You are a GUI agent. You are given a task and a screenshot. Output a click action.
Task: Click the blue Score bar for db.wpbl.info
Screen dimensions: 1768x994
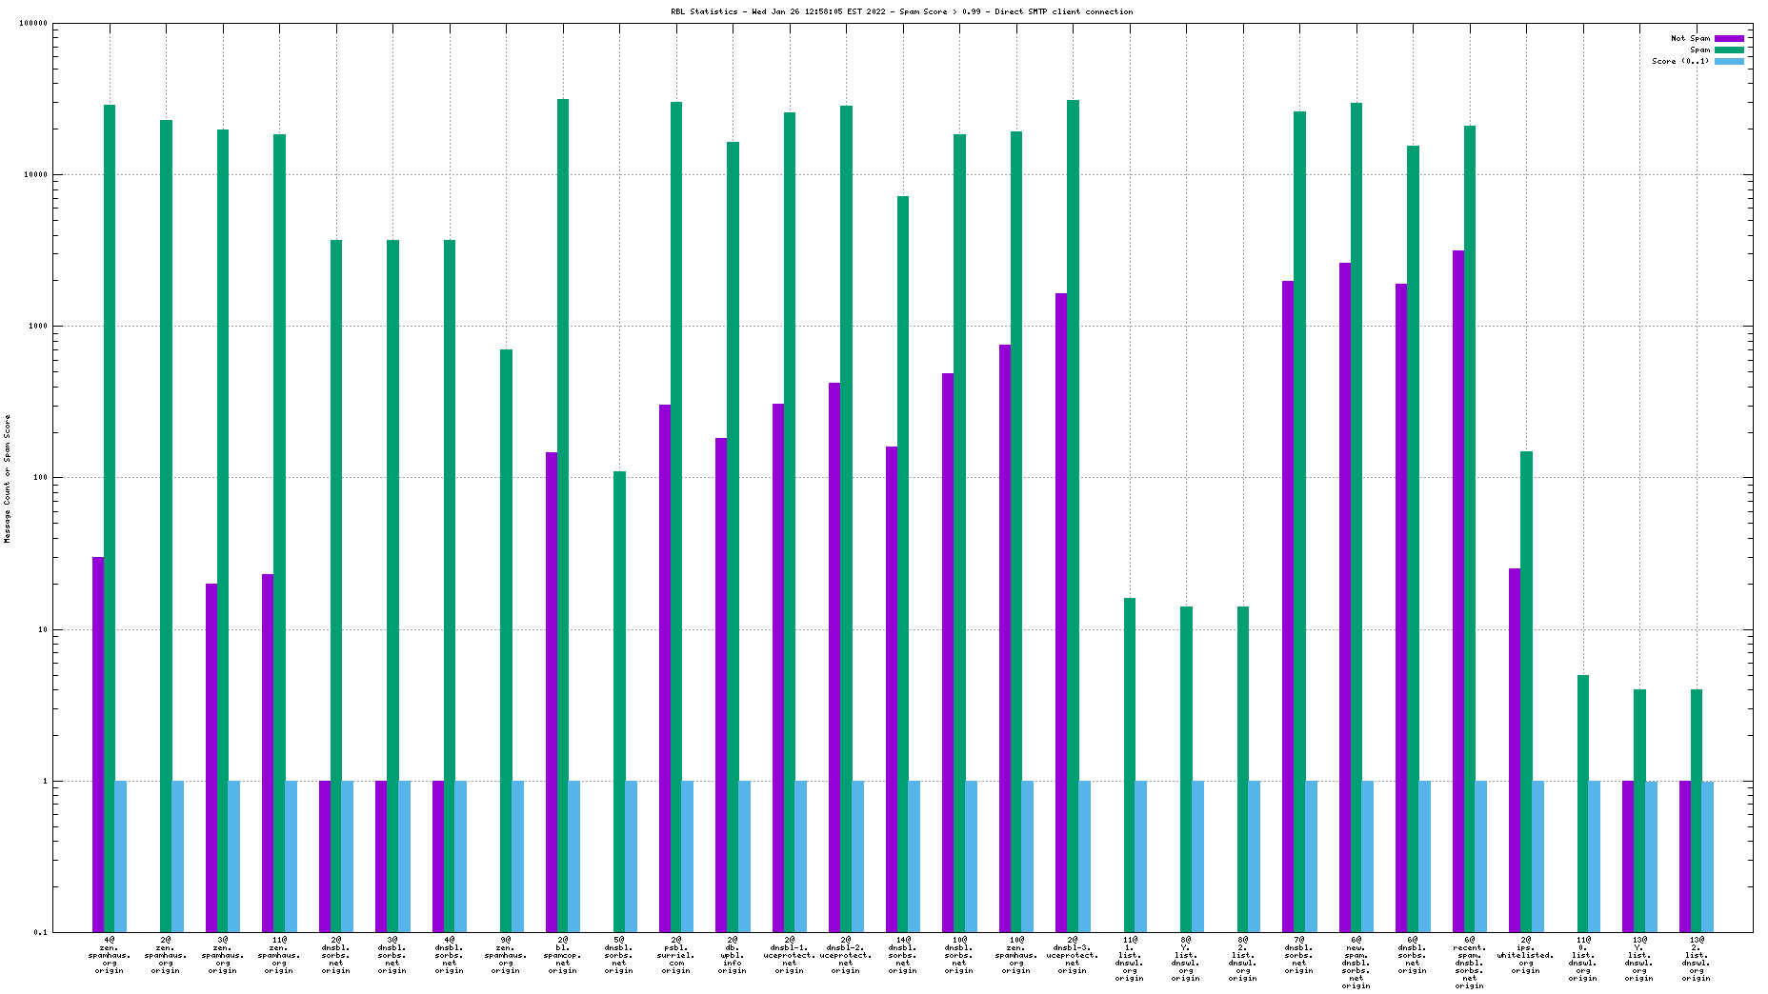point(744,856)
